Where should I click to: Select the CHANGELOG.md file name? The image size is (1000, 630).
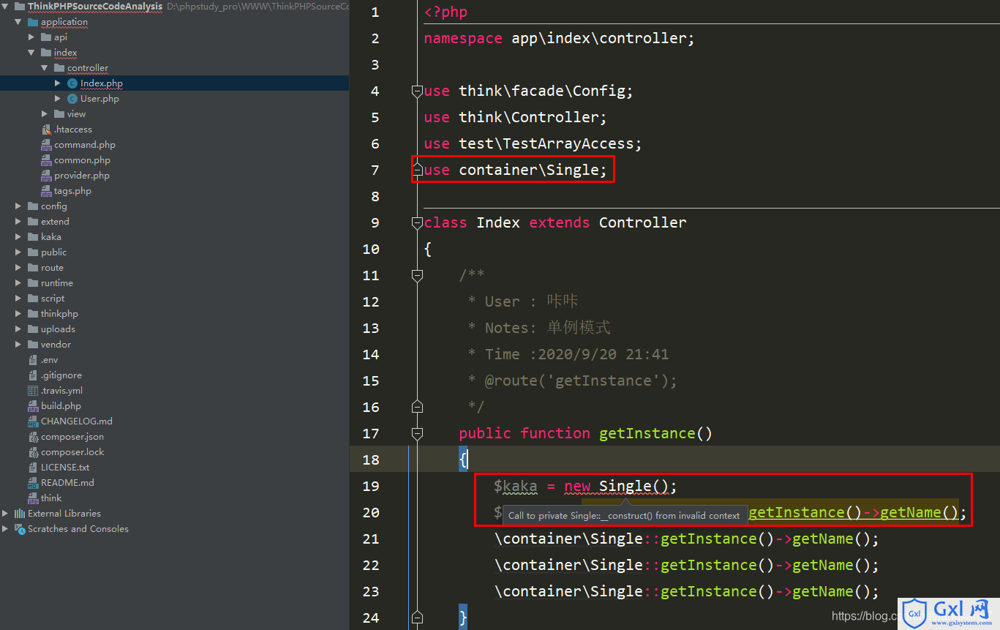point(77,421)
